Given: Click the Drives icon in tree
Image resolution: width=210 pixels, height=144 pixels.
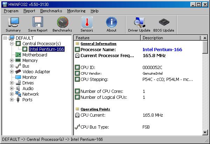Looking at the screenshot, I should pos(18,83).
